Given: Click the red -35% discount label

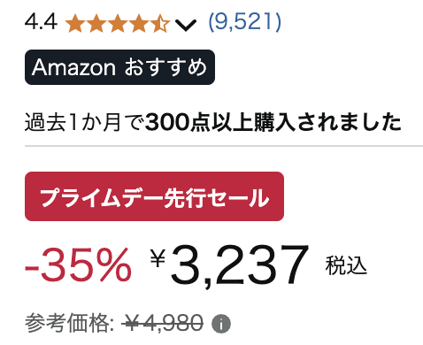Looking at the screenshot, I should [x=78, y=264].
